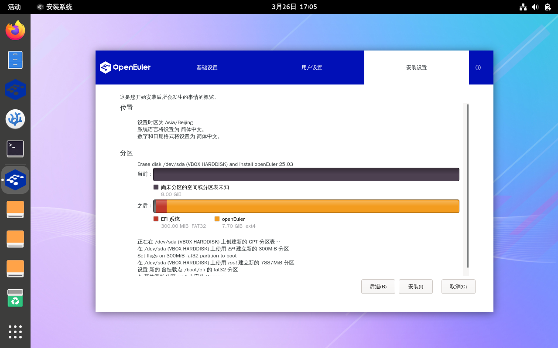Click the info icon in installer header
558x348 pixels.
pos(478,68)
